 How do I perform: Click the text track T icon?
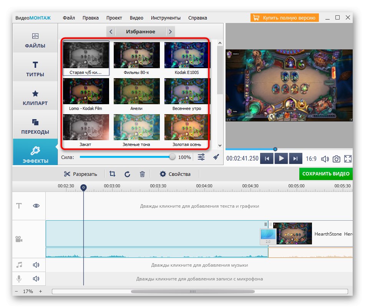tap(19, 206)
